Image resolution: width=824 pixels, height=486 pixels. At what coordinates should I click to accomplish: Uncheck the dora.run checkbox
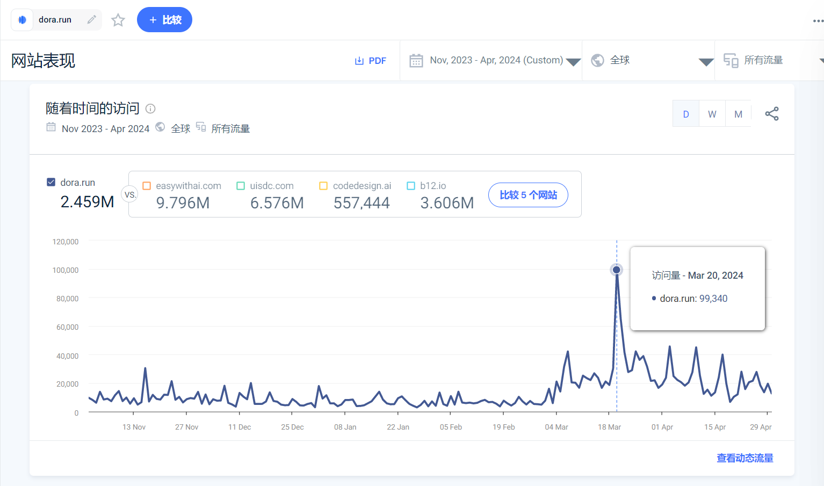click(x=51, y=182)
